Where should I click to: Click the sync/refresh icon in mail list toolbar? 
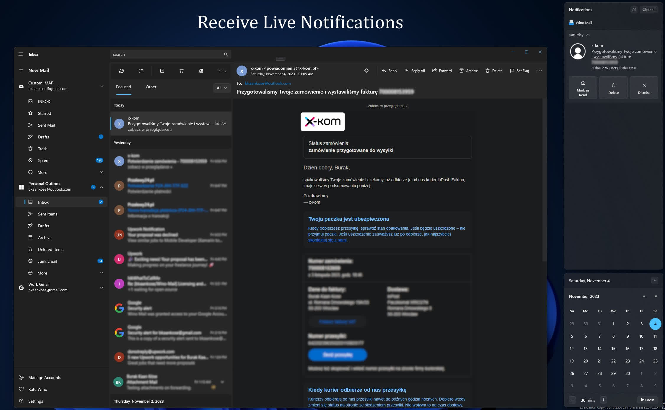pos(122,71)
